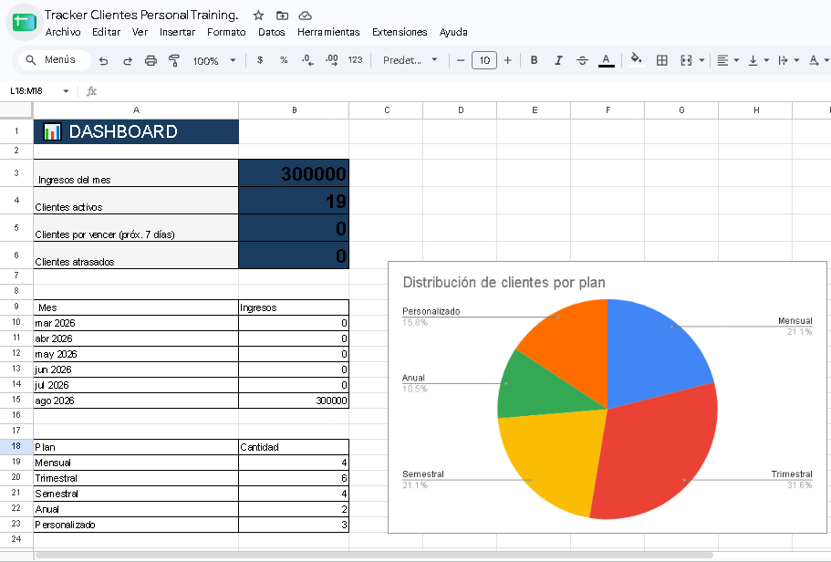Image resolution: width=831 pixels, height=562 pixels.
Task: Open text wrapping options
Action: click(x=783, y=60)
